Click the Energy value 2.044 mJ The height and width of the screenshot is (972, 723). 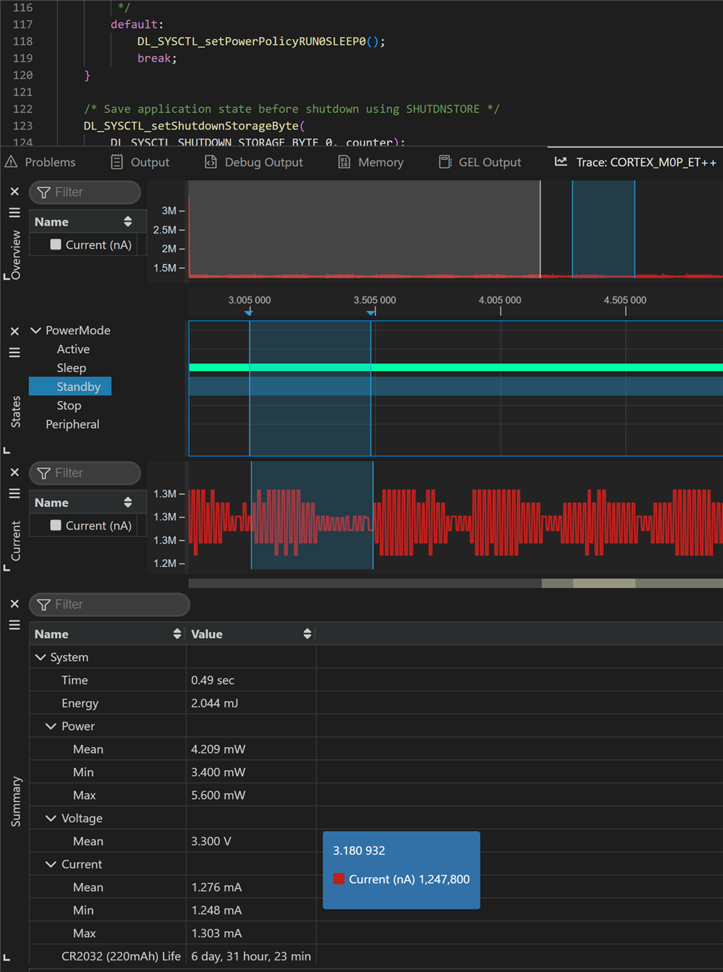[x=214, y=703]
